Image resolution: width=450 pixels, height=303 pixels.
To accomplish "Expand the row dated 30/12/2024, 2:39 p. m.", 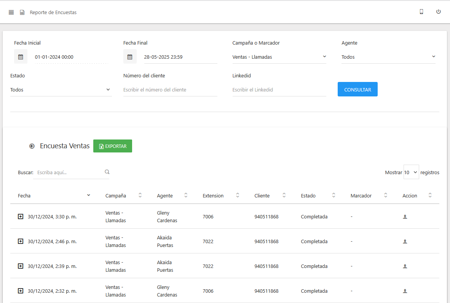I will coord(21,266).
